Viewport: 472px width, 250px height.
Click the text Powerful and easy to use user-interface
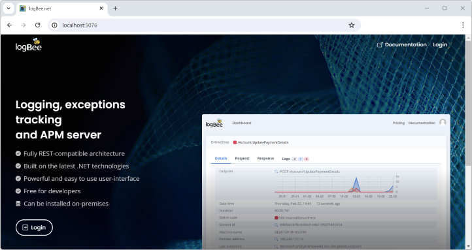[x=82, y=178]
